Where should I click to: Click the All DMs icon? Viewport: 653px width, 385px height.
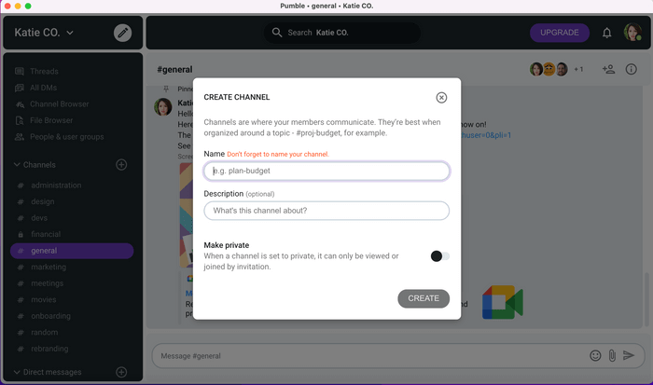(x=20, y=88)
